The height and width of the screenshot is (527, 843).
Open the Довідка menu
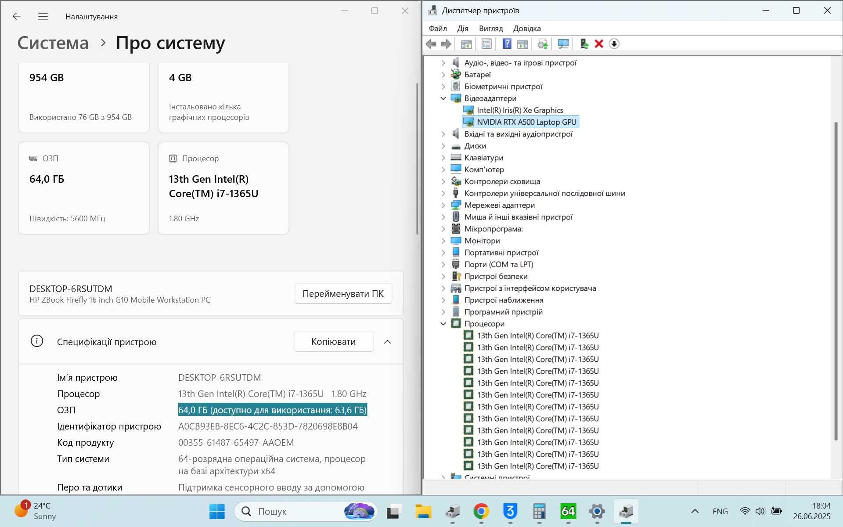[527, 29]
